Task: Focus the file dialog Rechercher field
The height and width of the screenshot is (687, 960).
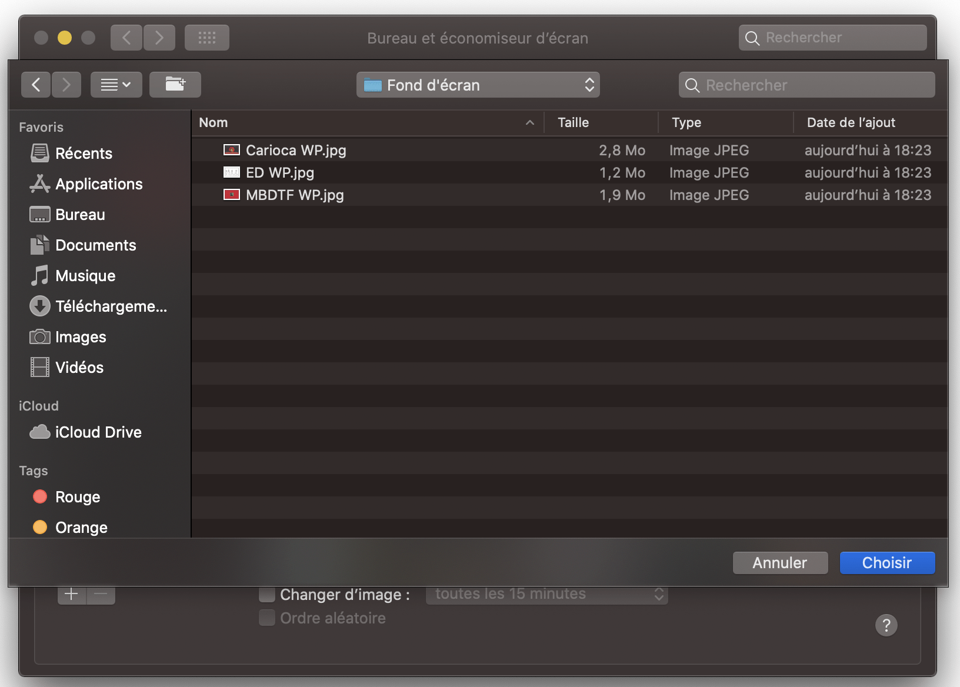Action: (806, 85)
